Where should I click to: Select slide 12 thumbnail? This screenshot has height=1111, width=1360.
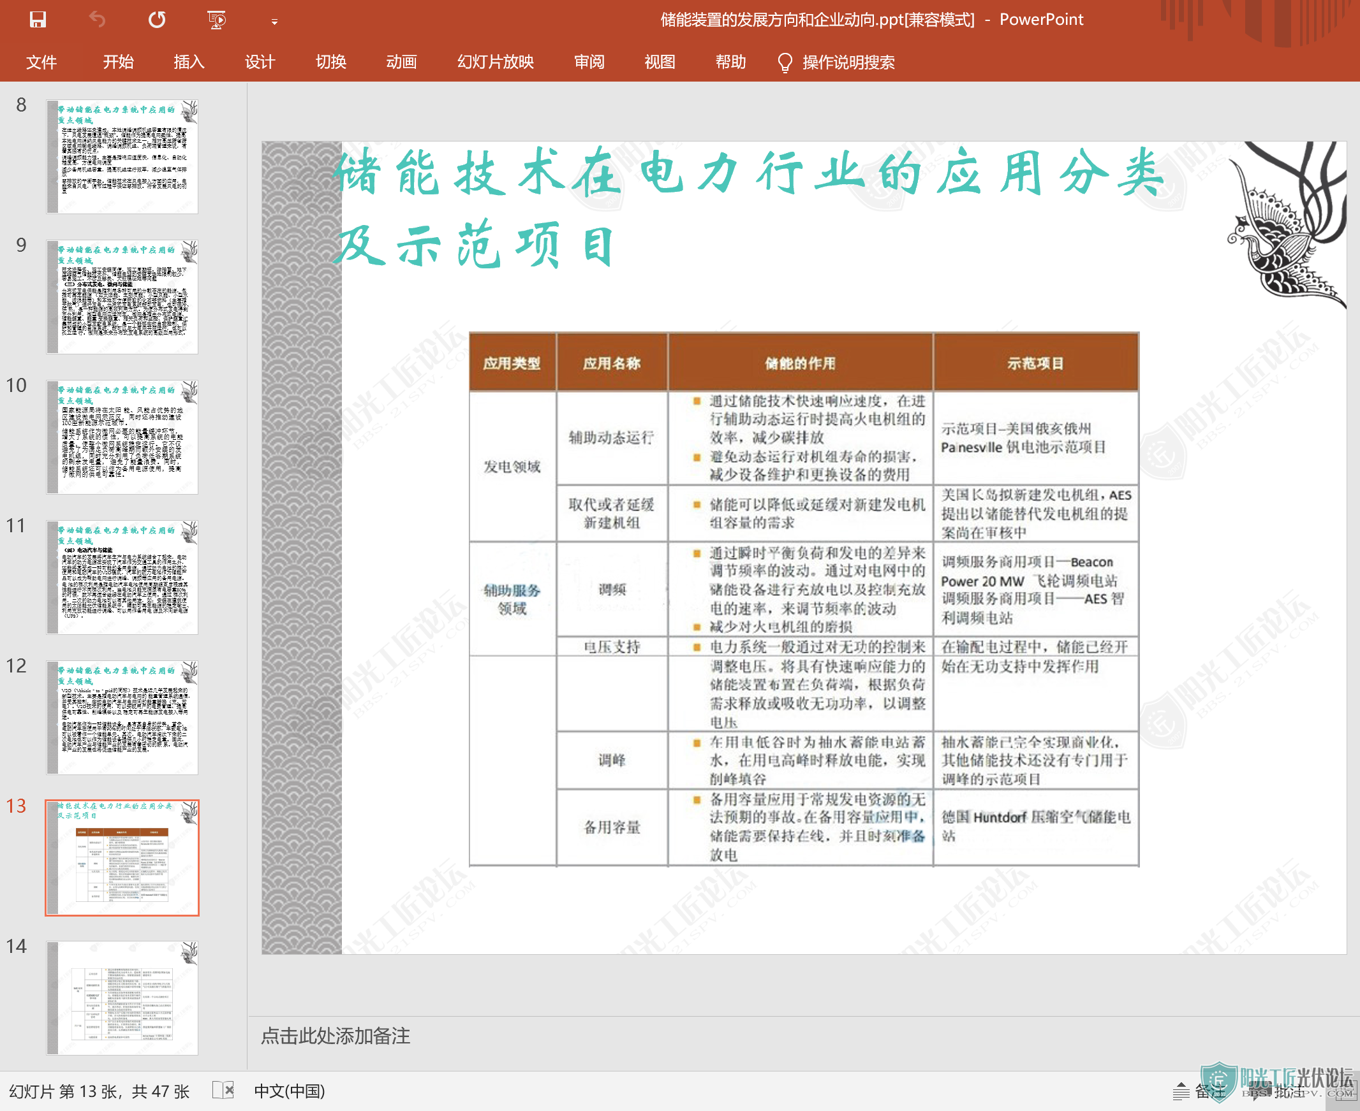coord(122,718)
